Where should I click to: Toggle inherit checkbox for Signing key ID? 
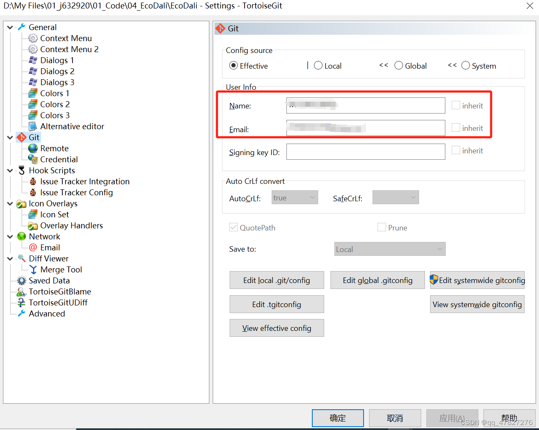(456, 150)
